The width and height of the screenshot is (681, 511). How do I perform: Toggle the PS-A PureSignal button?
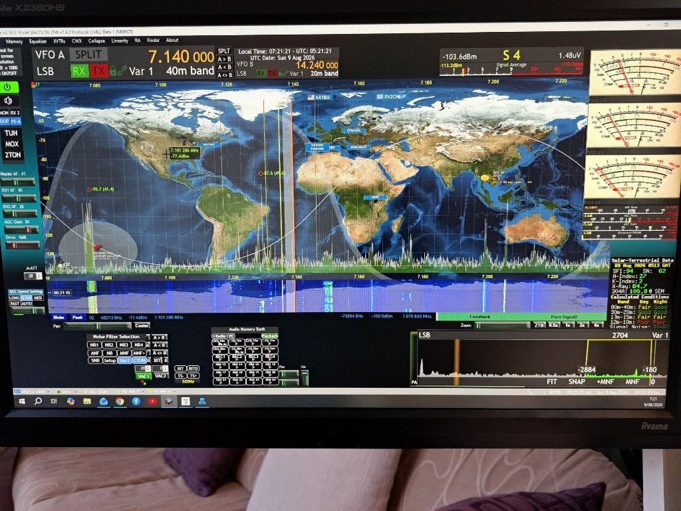[x=15, y=121]
